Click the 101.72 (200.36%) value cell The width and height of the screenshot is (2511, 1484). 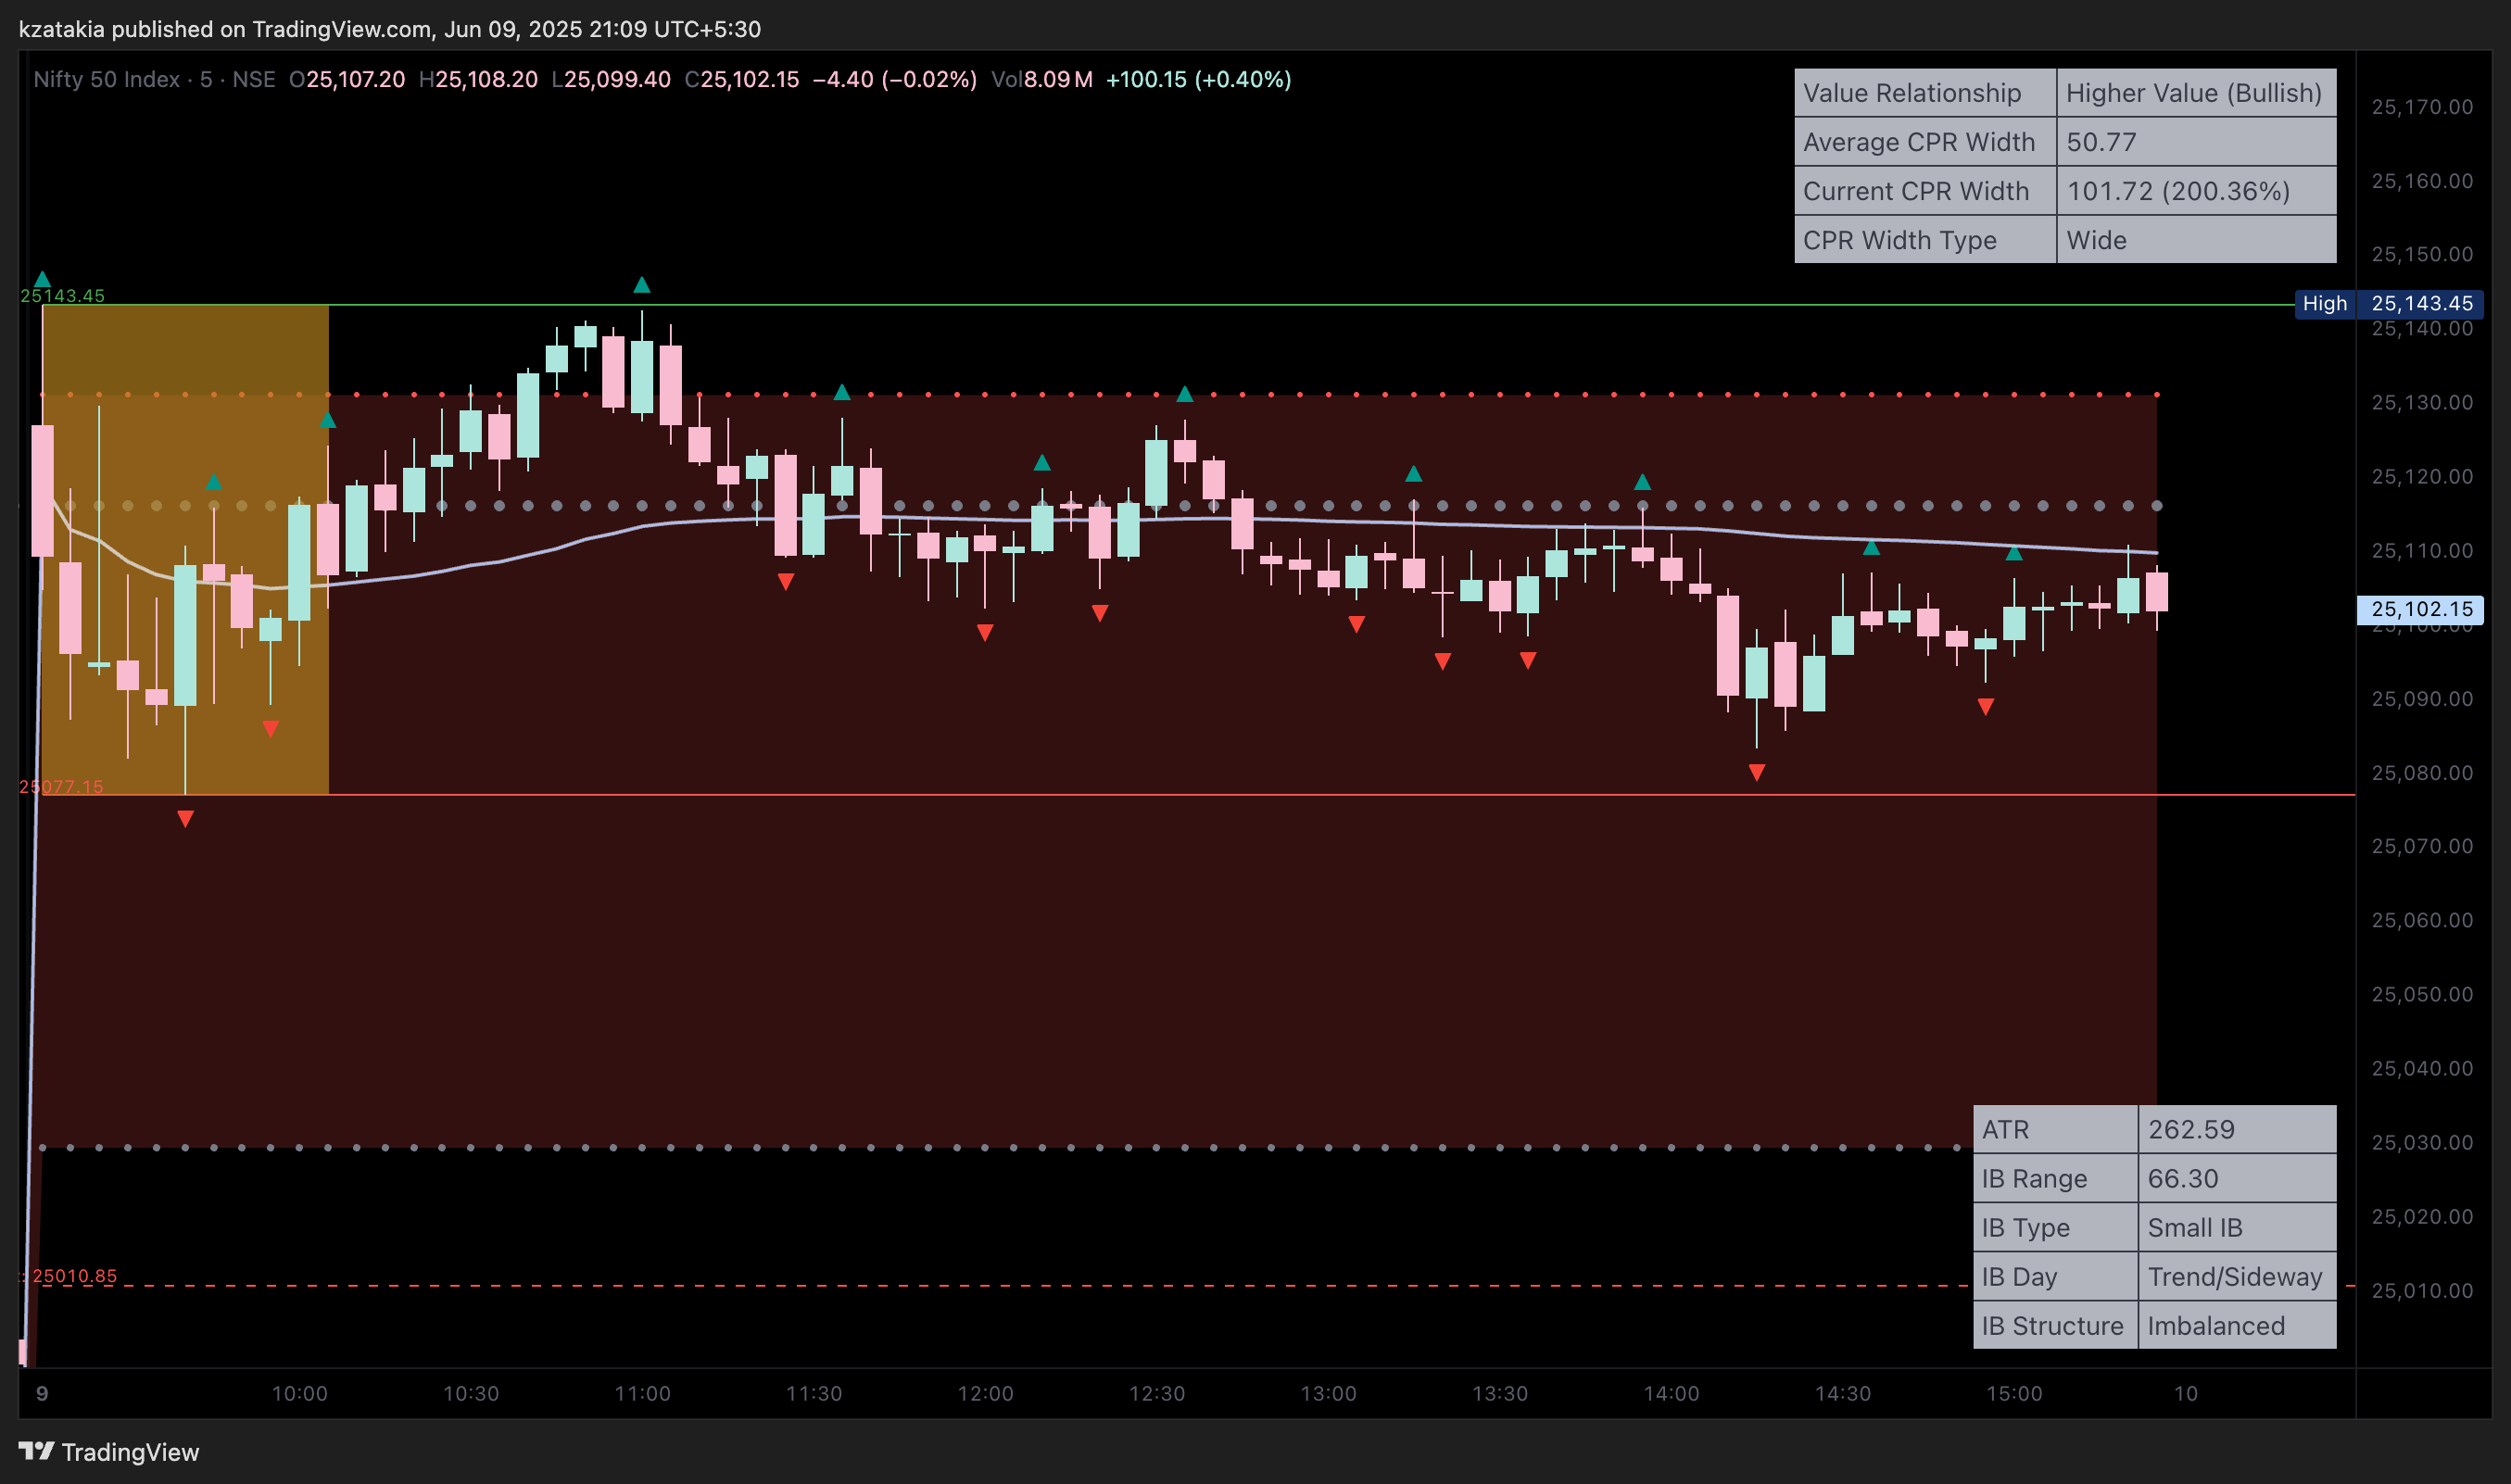point(2196,191)
